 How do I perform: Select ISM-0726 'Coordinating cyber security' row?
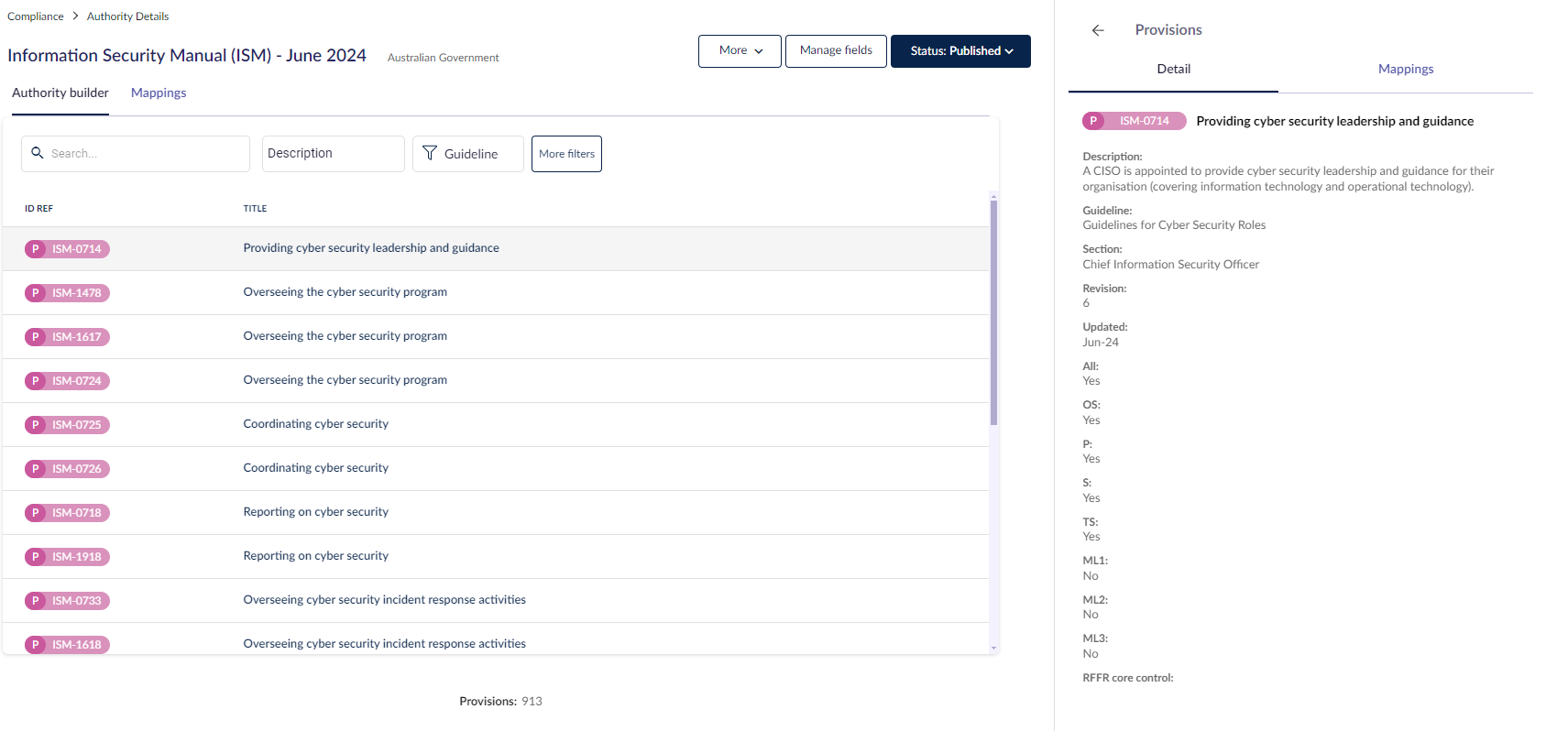point(496,469)
